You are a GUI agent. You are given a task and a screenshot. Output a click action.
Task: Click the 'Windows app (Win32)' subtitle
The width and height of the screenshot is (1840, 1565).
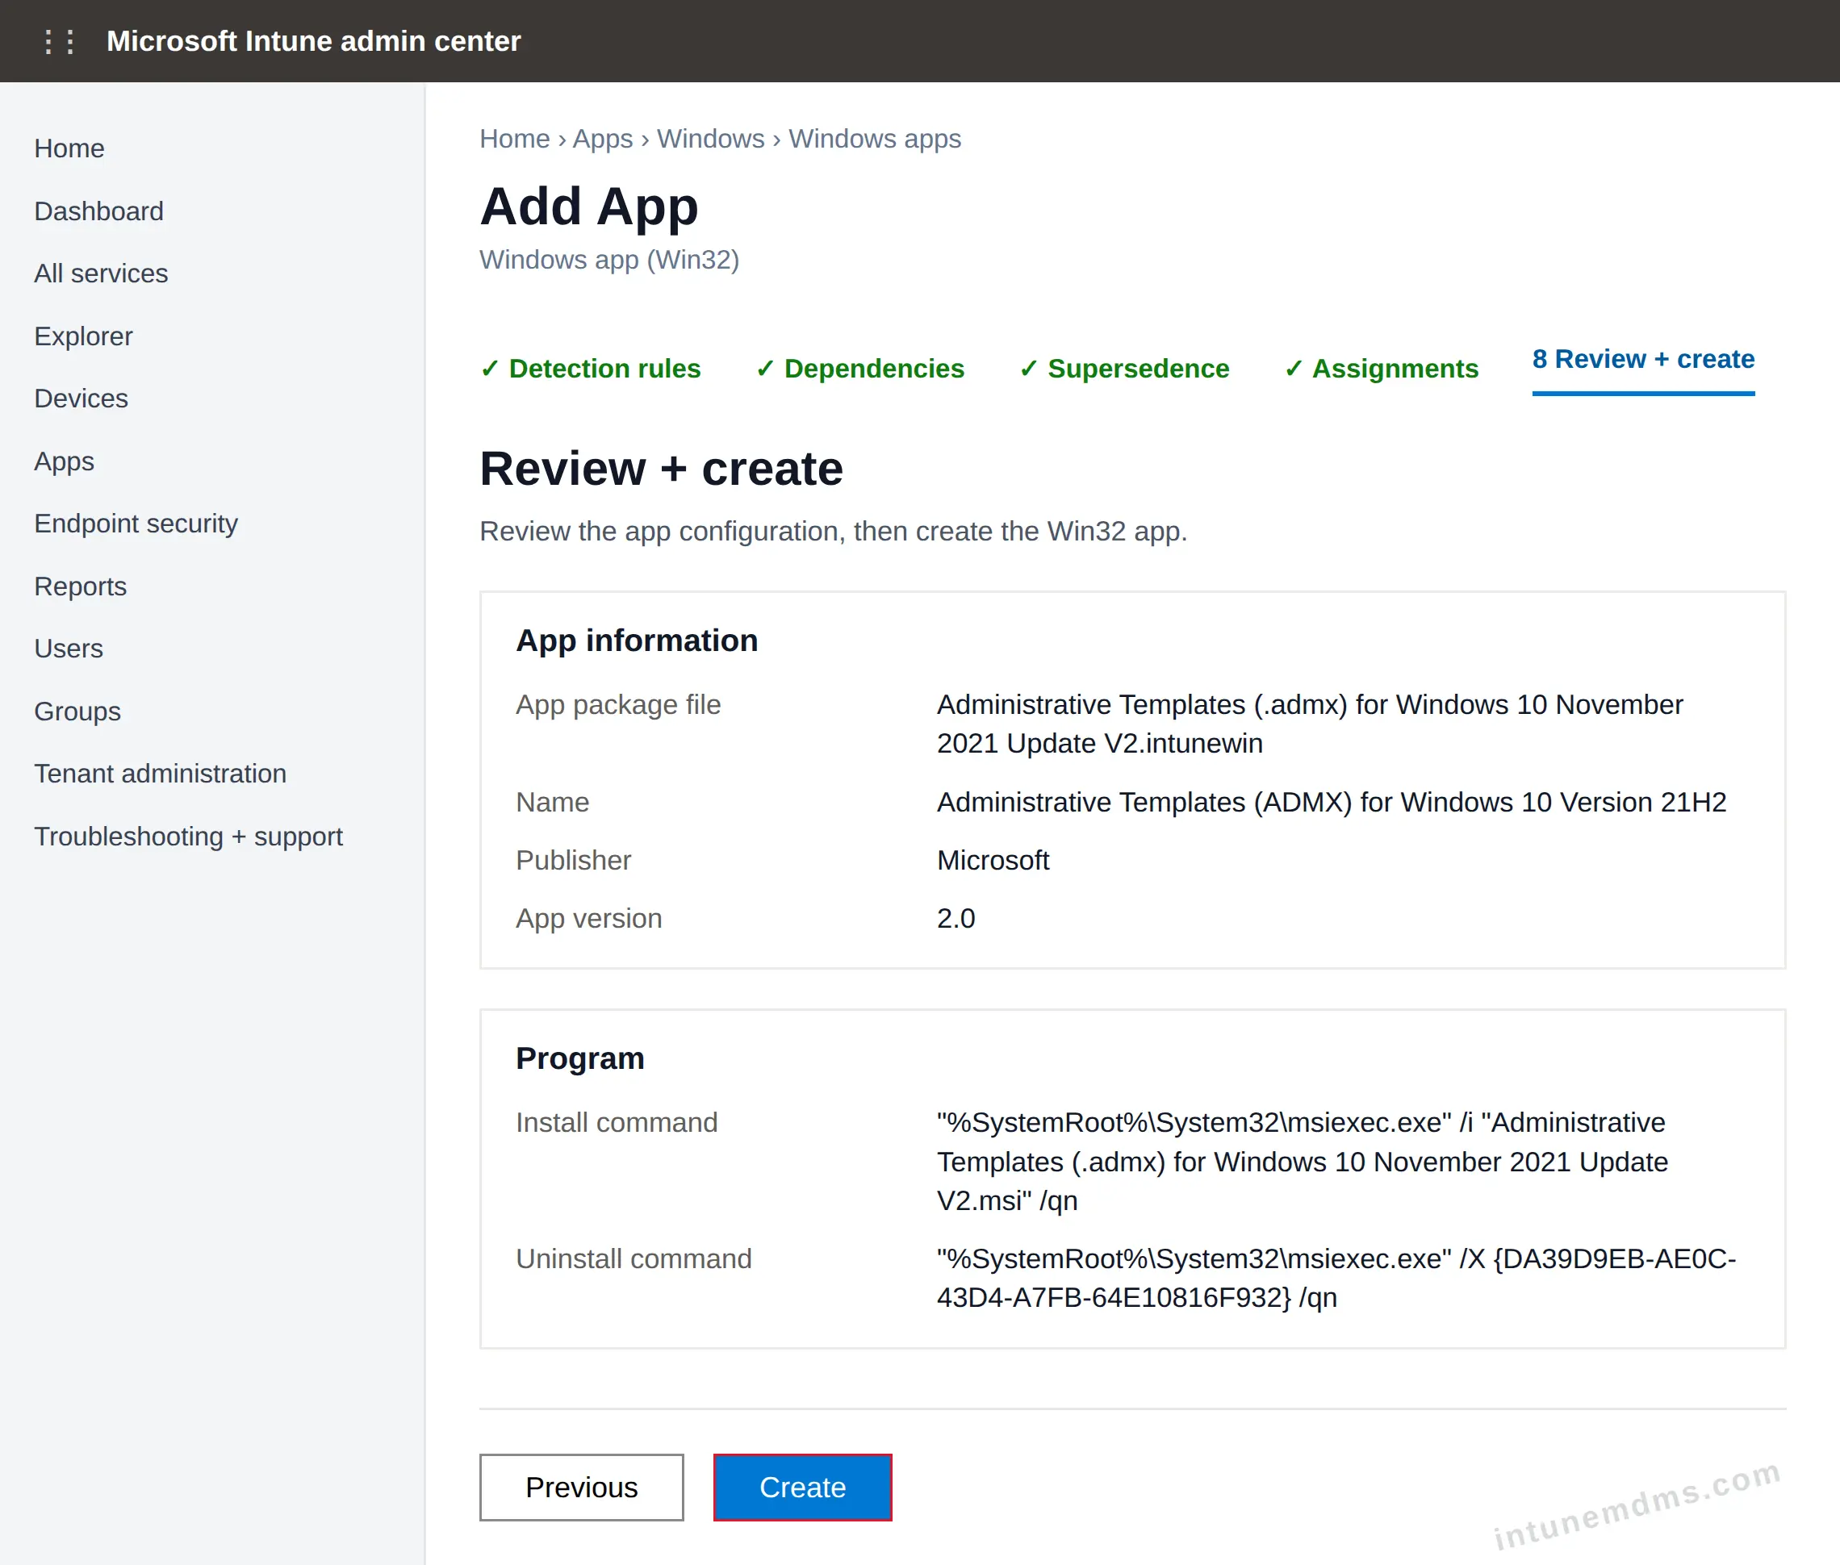[609, 260]
